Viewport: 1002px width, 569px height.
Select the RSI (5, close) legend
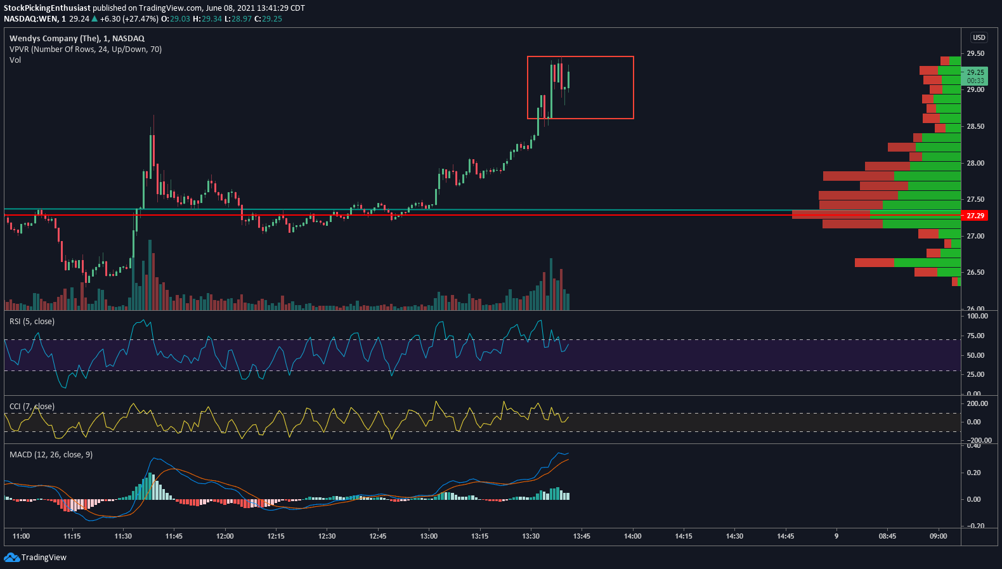click(x=32, y=321)
